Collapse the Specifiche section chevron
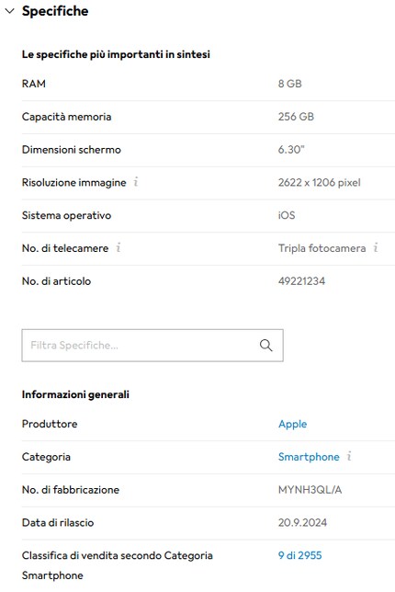The image size is (395, 592). [9, 11]
